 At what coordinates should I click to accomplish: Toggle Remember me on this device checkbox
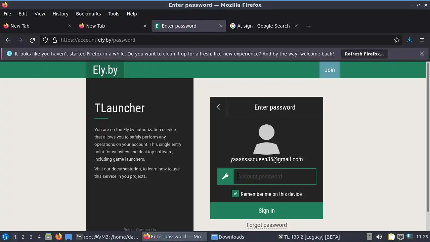[x=235, y=194]
